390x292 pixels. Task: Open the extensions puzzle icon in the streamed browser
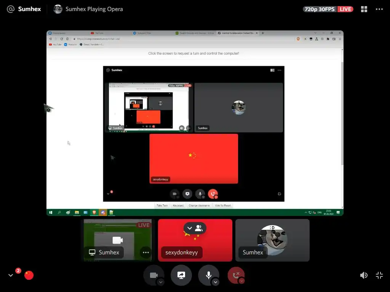pos(328,39)
